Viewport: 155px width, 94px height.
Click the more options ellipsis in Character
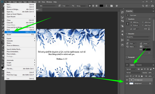click(x=149, y=53)
